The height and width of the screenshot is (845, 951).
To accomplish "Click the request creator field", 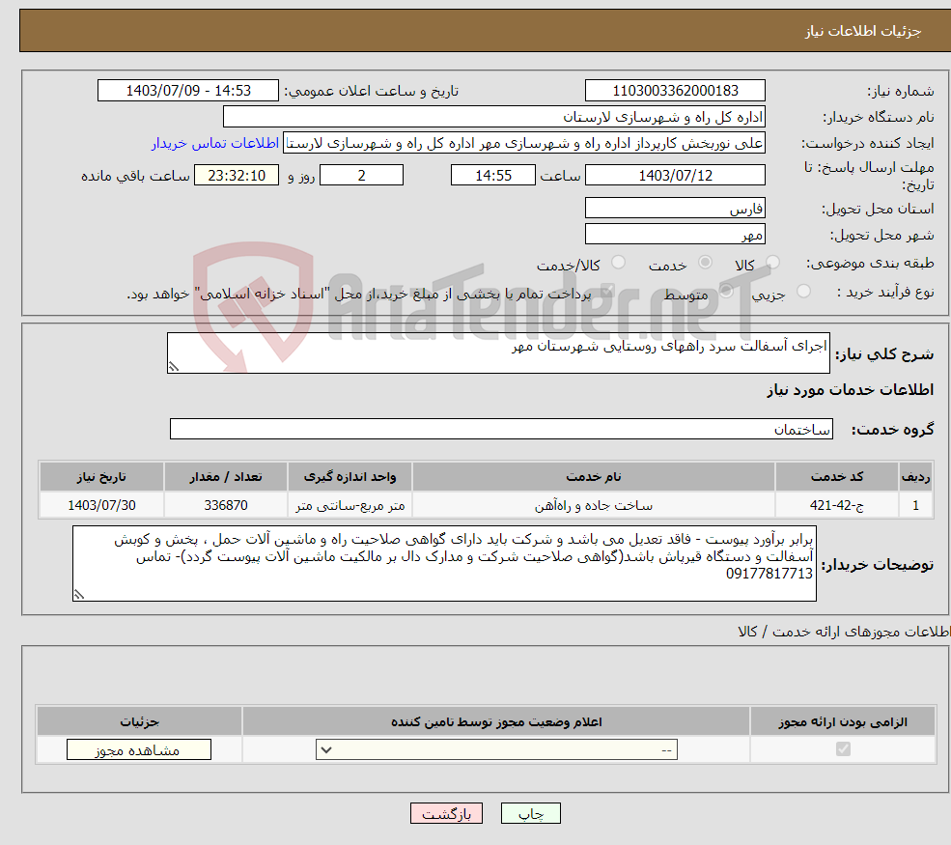I will pos(524,143).
